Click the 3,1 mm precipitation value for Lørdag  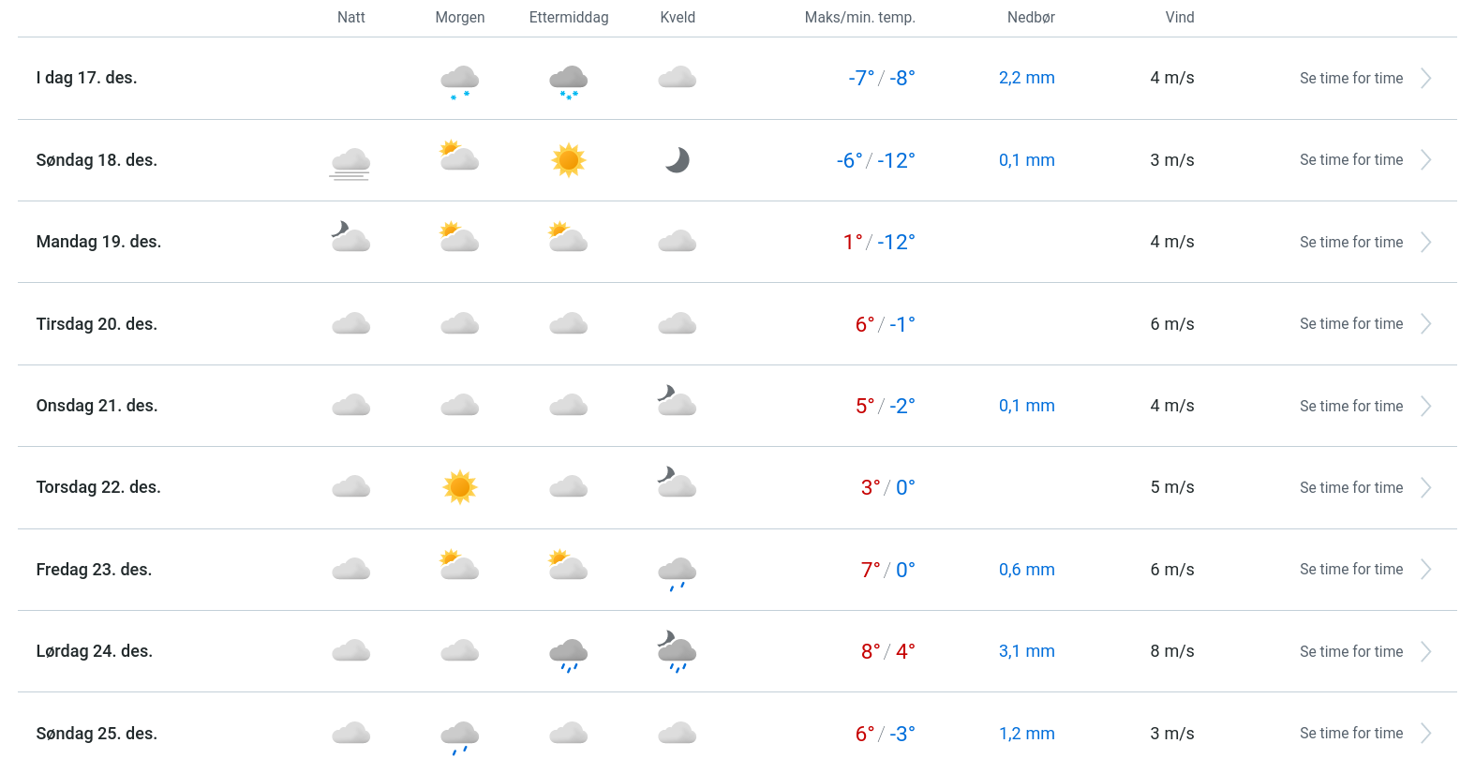click(x=1026, y=651)
